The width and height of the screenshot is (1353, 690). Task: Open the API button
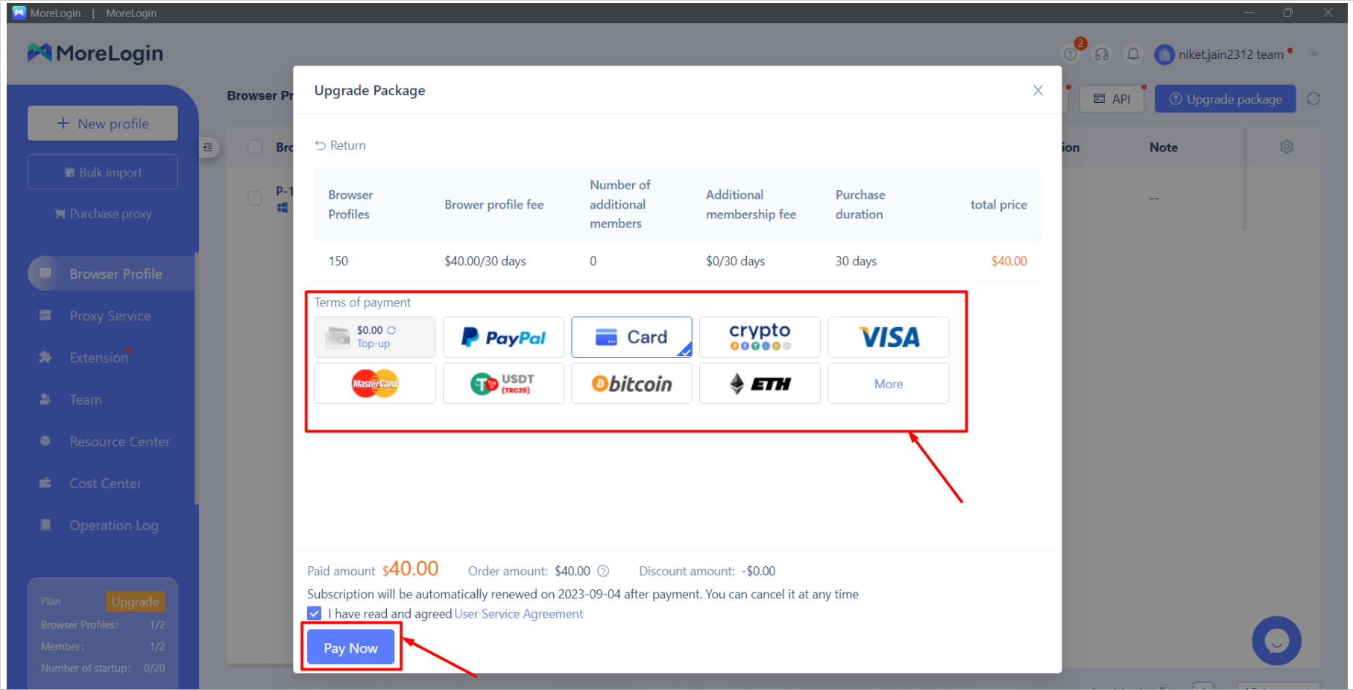1112,99
